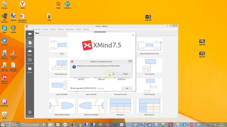Screen dimensions: 227x127
Task: Open Chrome from the taskbar
Action: point(79,125)
